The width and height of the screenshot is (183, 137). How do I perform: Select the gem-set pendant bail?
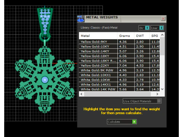[45, 22]
